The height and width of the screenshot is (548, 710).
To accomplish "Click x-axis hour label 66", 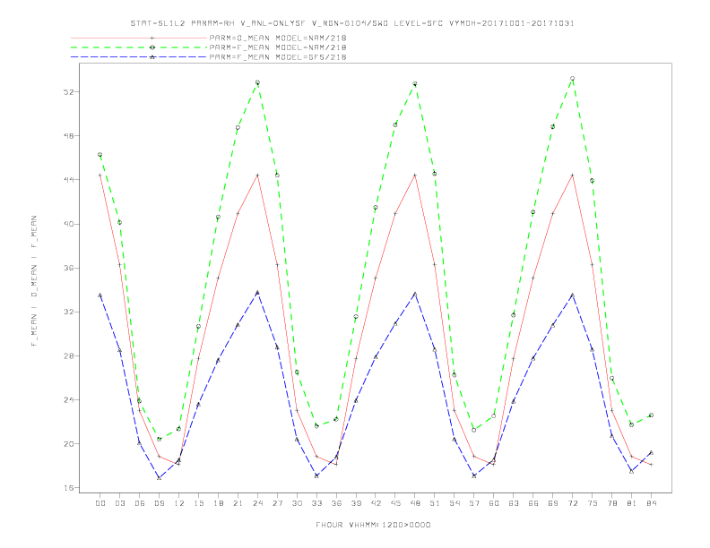I will 533,503.
